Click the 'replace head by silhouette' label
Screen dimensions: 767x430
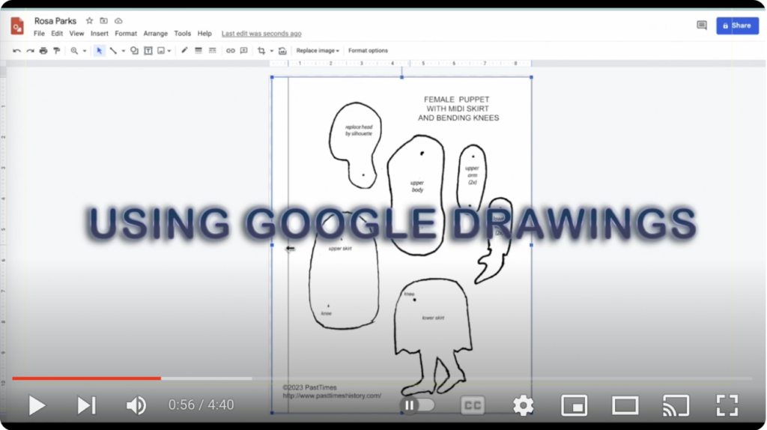[x=359, y=130]
